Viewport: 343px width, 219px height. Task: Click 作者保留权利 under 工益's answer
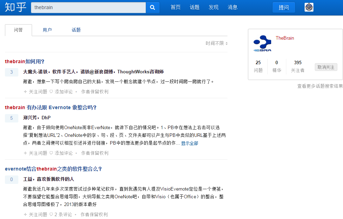(x=94, y=214)
